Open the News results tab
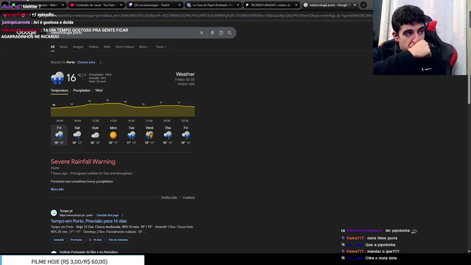 pyautogui.click(x=64, y=47)
